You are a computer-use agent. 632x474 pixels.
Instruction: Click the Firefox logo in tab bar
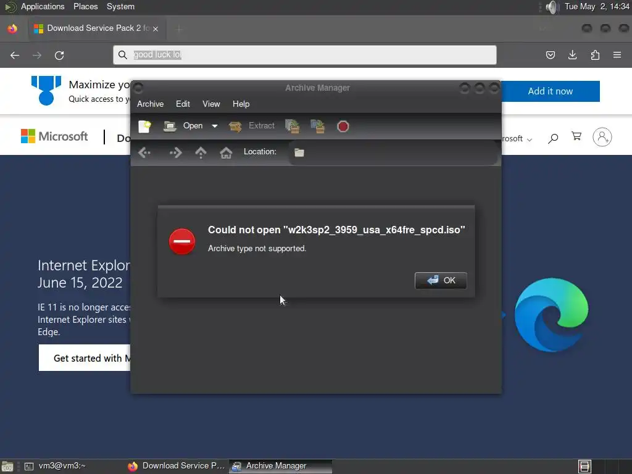point(12,28)
